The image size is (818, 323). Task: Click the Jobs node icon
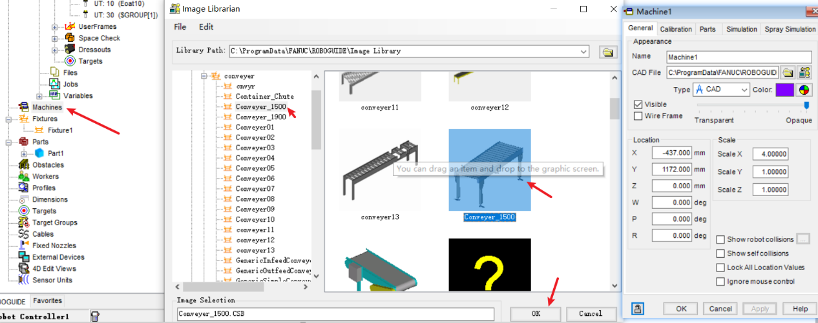[x=54, y=84]
